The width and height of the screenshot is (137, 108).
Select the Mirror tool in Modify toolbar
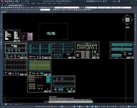pyautogui.click(x=136, y=18)
